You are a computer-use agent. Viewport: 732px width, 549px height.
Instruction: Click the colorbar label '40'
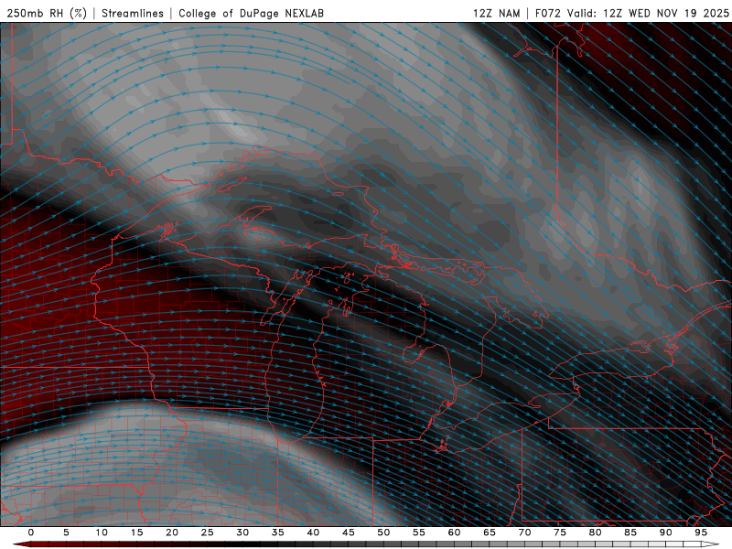point(313,533)
